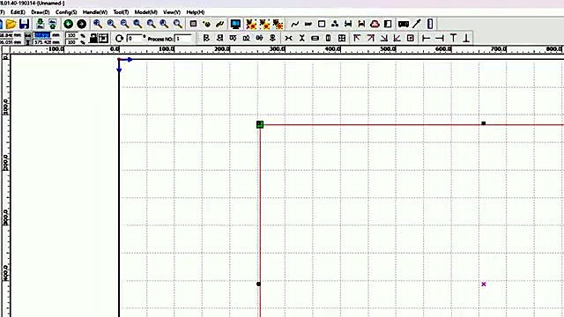Click the black handle on vertical red line
The height and width of the screenshot is (317, 564).
click(x=258, y=284)
